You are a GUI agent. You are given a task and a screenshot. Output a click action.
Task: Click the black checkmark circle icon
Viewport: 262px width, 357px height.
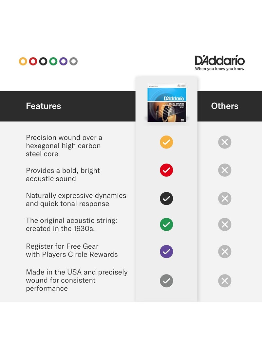click(x=166, y=199)
